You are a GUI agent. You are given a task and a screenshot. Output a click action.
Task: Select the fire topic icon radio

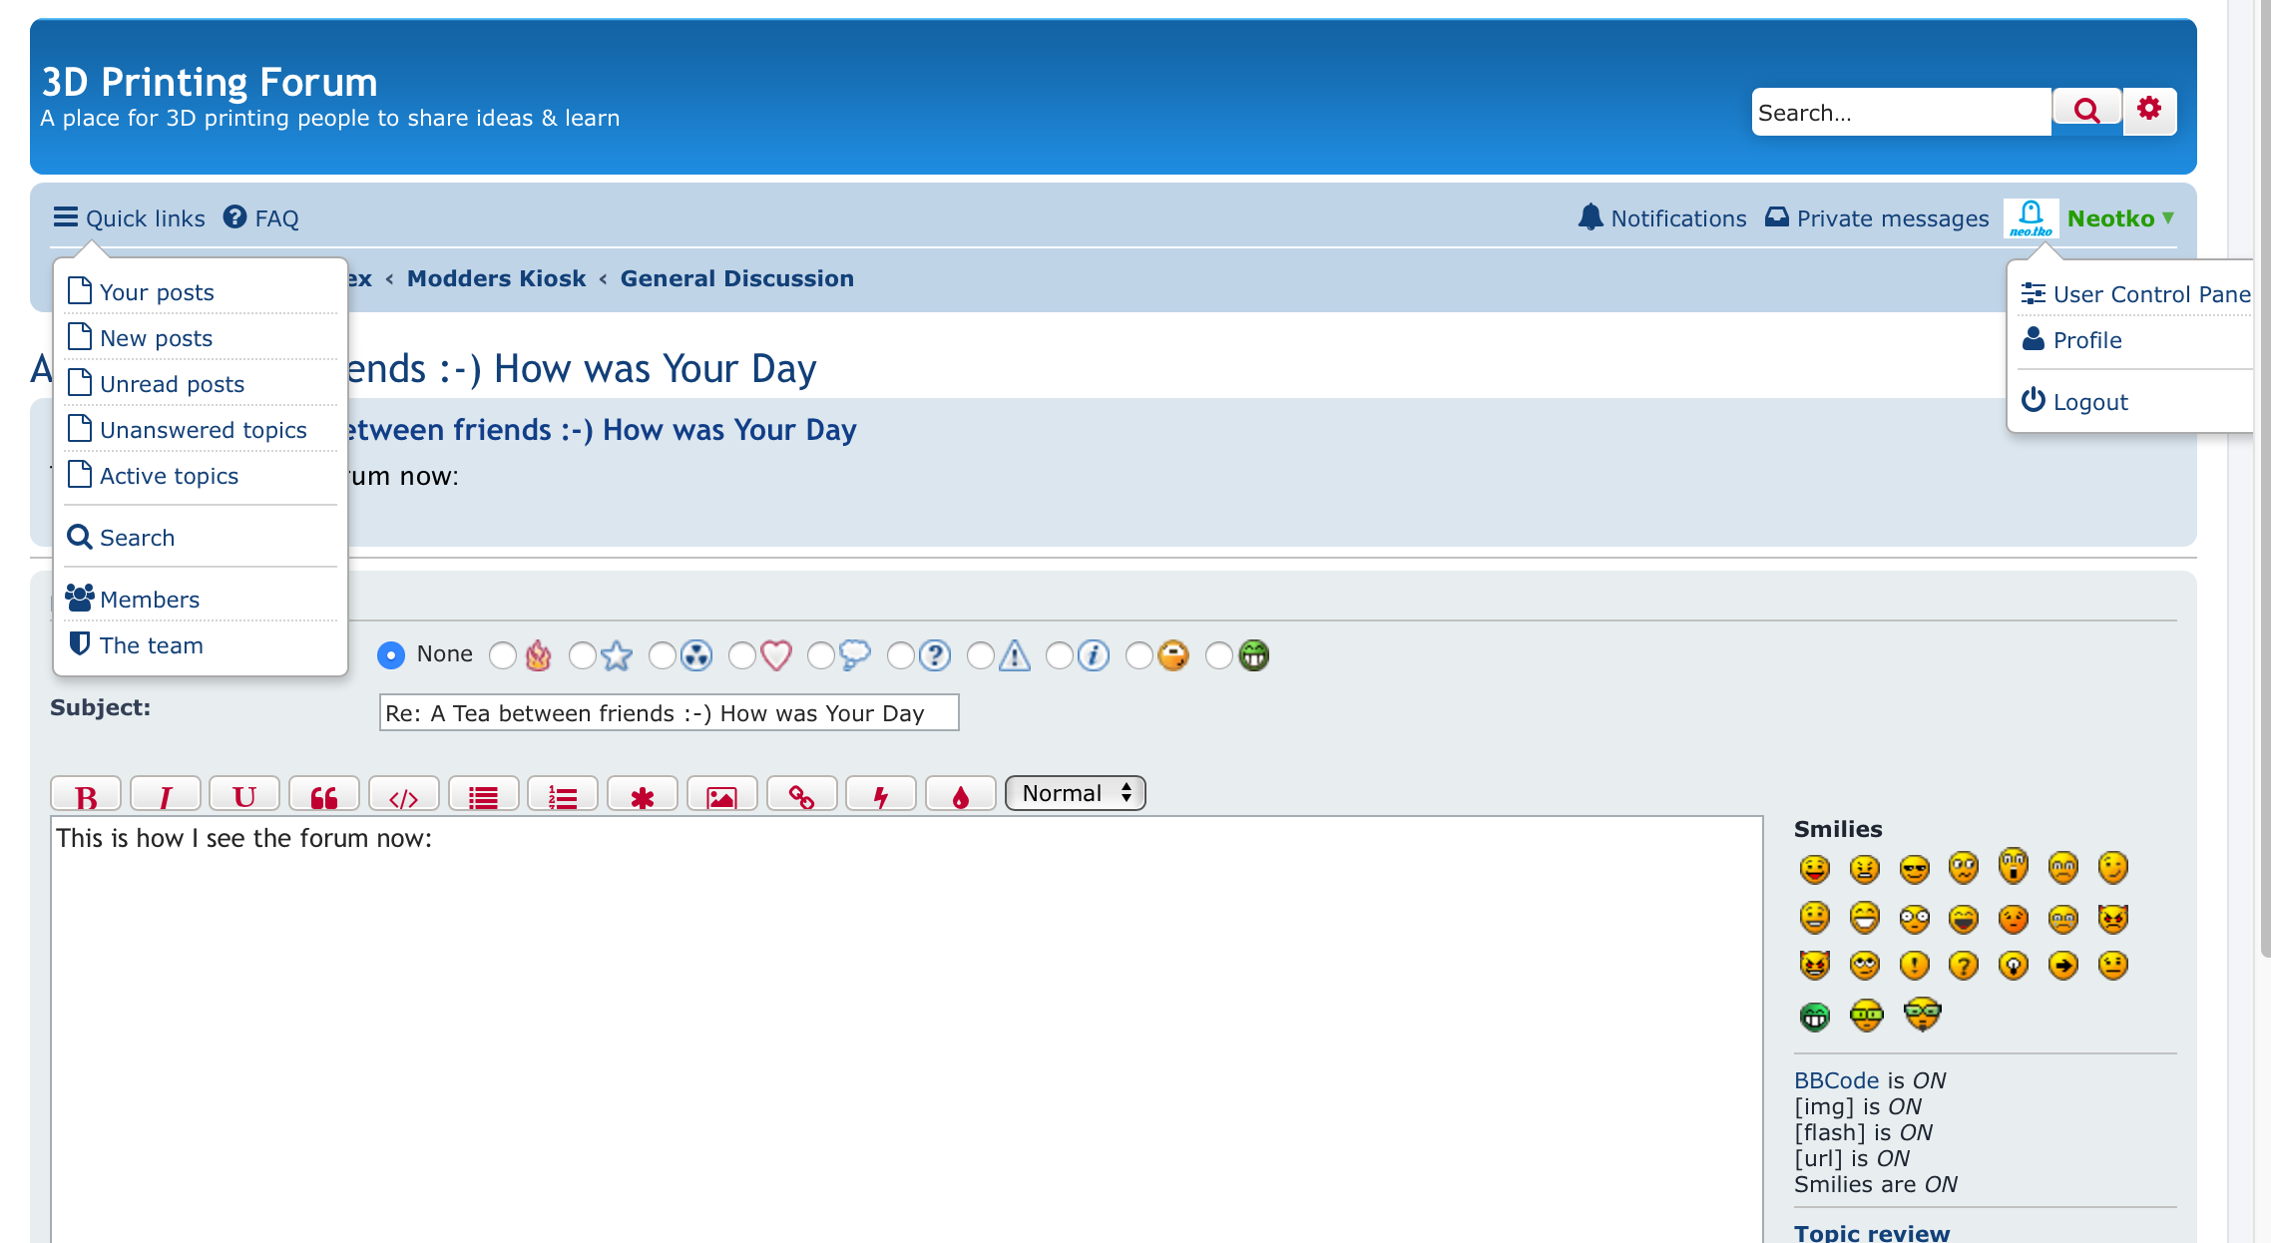tap(503, 655)
